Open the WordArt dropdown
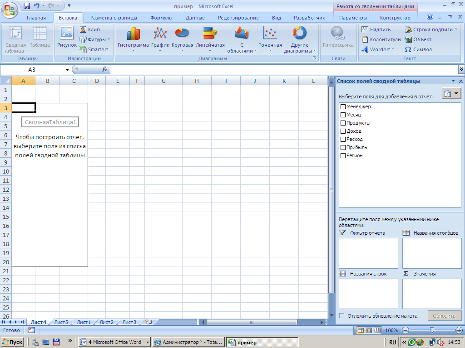Image resolution: width=465 pixels, height=348 pixels. tap(378, 49)
